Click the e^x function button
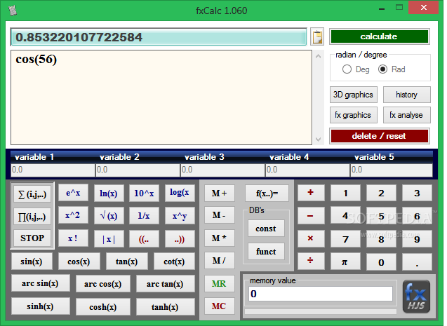This screenshot has height=326, width=447. (x=73, y=193)
